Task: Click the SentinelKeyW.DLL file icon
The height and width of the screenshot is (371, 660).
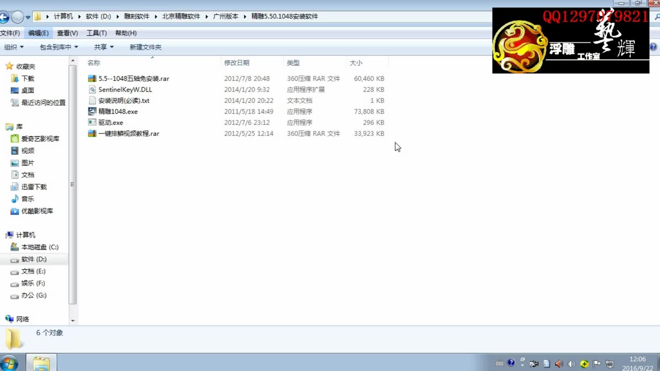Action: (x=92, y=90)
